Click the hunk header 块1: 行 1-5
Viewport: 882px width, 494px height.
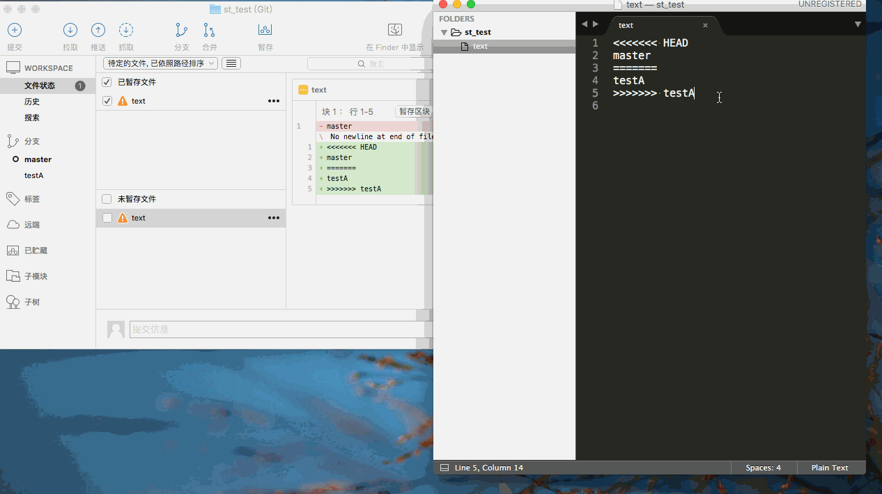(x=348, y=111)
